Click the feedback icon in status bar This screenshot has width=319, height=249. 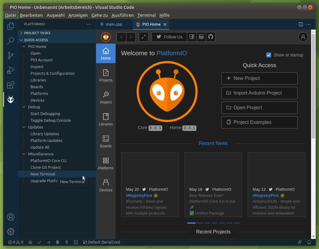(x=300, y=242)
